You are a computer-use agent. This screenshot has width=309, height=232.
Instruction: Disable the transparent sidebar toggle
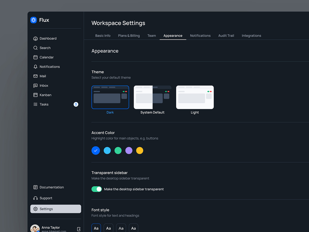(x=97, y=189)
